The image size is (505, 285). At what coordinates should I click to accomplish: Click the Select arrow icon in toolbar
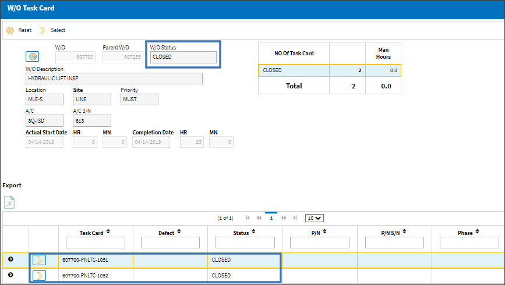43,30
